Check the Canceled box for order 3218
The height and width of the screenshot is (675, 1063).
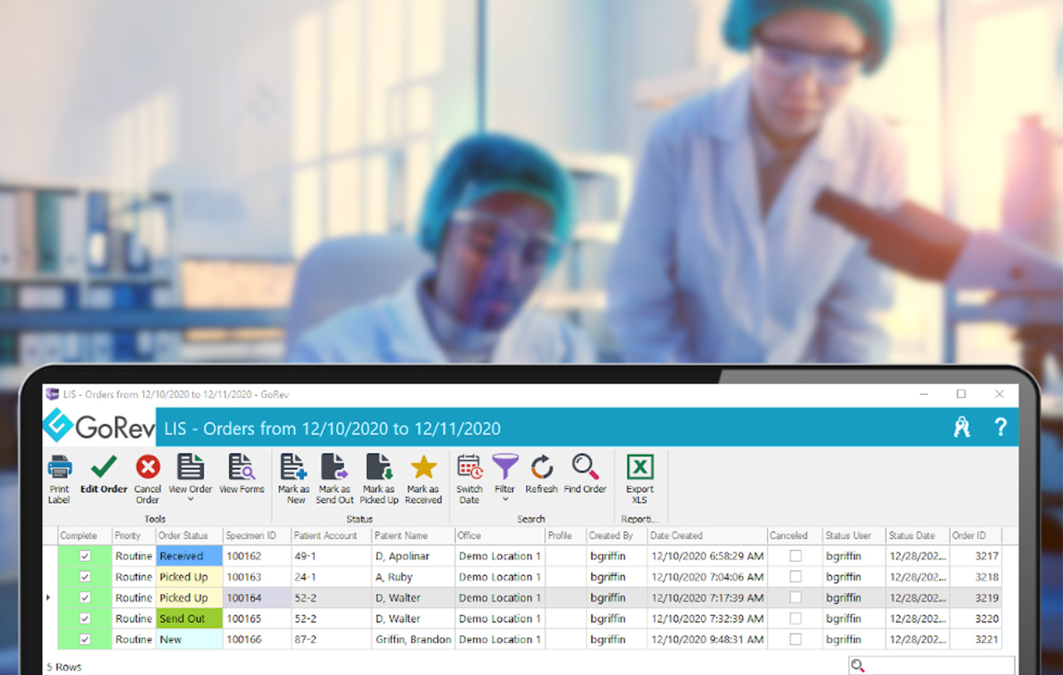pyautogui.click(x=795, y=577)
